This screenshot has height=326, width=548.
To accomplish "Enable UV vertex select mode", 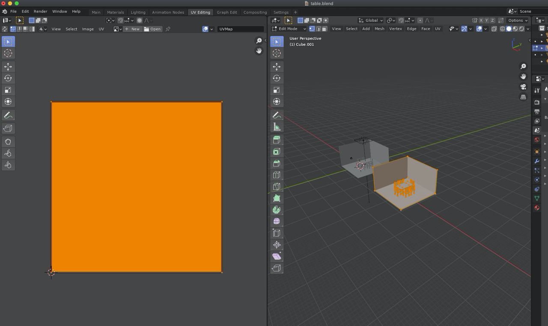I will pyautogui.click(x=13, y=29).
